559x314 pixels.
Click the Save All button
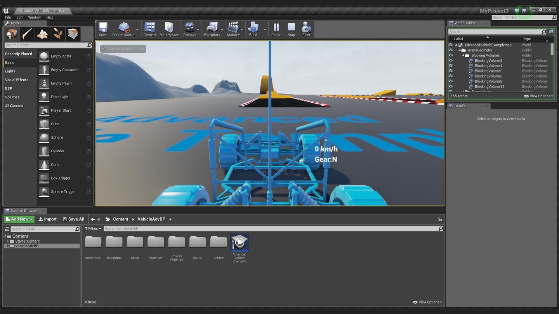73,219
